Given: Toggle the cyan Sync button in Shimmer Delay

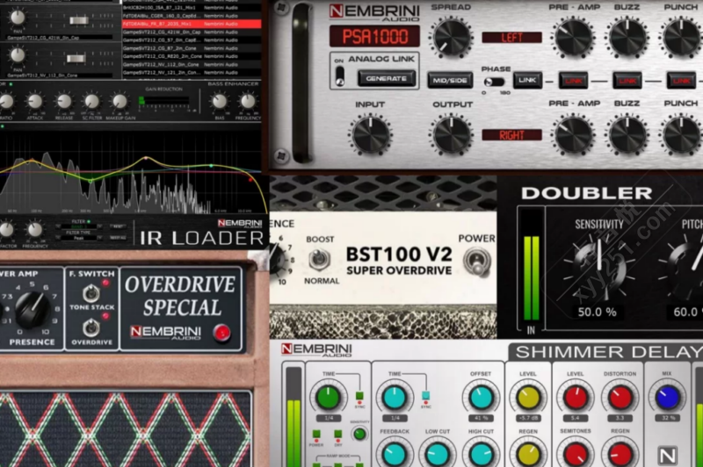Looking at the screenshot, I should pos(425,395).
